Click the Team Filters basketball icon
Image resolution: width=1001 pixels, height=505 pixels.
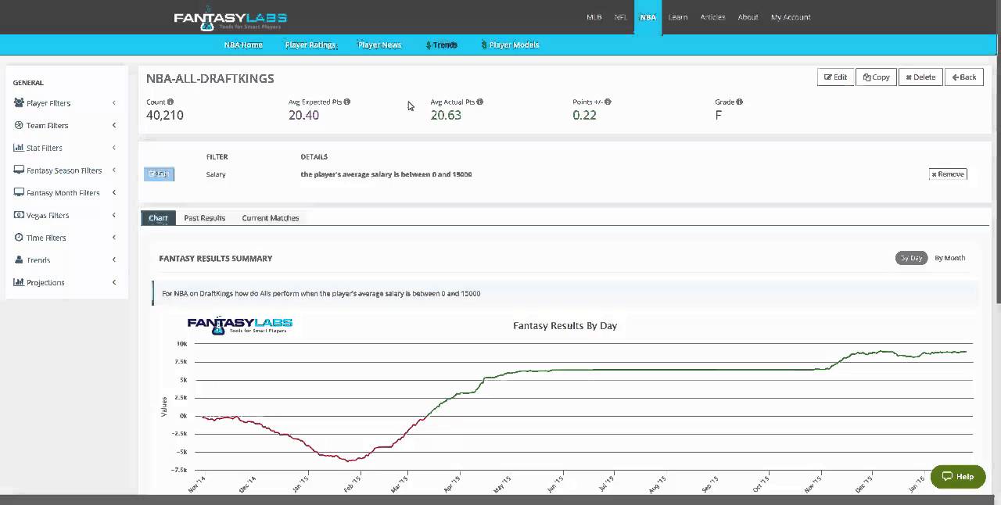click(x=19, y=125)
